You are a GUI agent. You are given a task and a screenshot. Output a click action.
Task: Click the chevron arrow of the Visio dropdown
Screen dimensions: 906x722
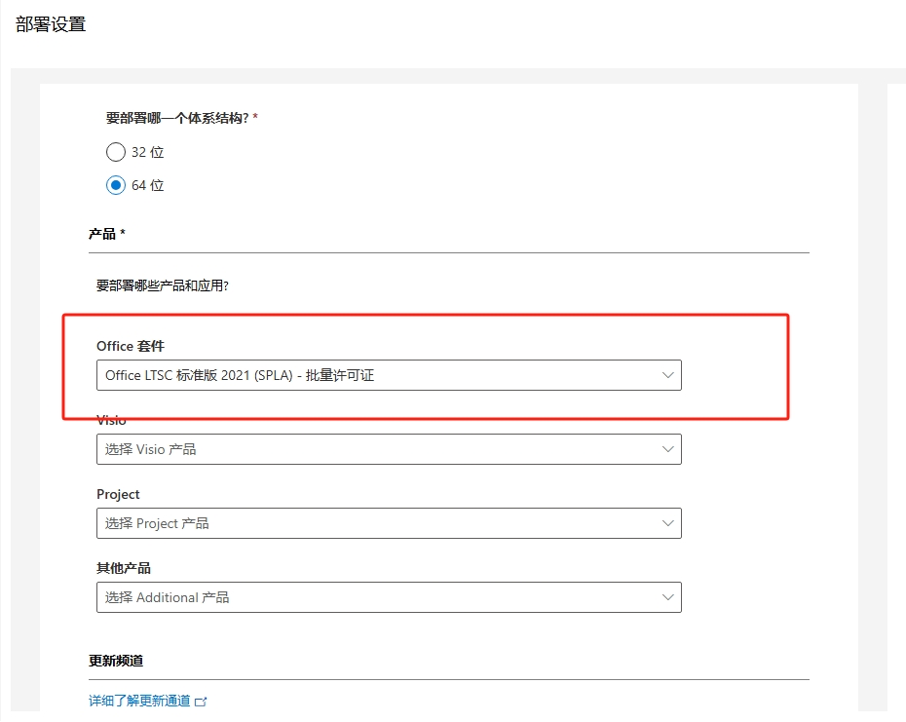tap(668, 449)
